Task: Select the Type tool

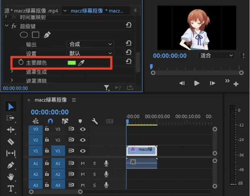Action: 10,188
